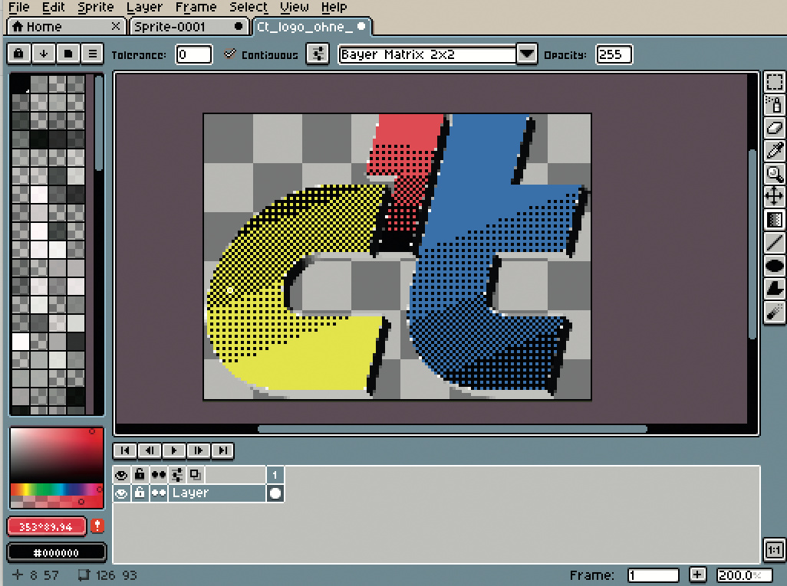This screenshot has height=586, width=787.
Task: Select the Eyedropper tool
Action: (774, 150)
